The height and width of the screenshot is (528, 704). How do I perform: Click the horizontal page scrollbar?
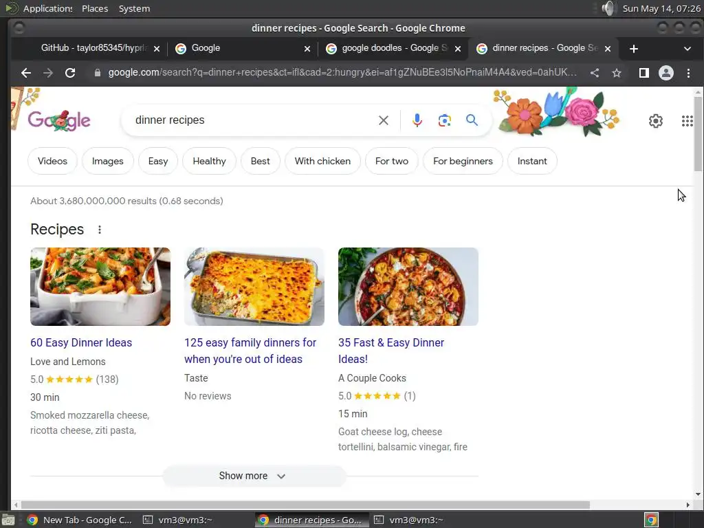click(305, 505)
